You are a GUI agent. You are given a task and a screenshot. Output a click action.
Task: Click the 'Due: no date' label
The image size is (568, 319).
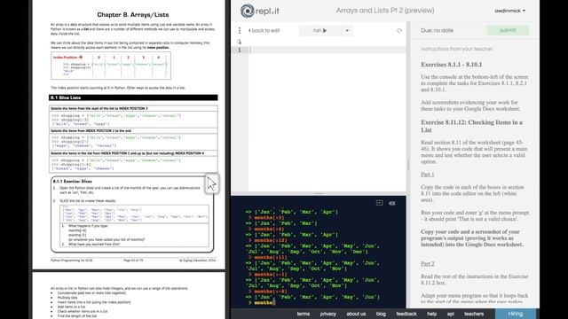[x=437, y=30]
